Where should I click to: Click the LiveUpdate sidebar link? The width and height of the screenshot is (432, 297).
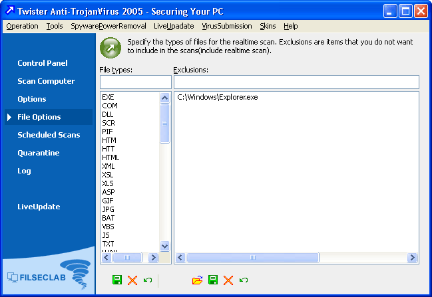click(x=39, y=207)
